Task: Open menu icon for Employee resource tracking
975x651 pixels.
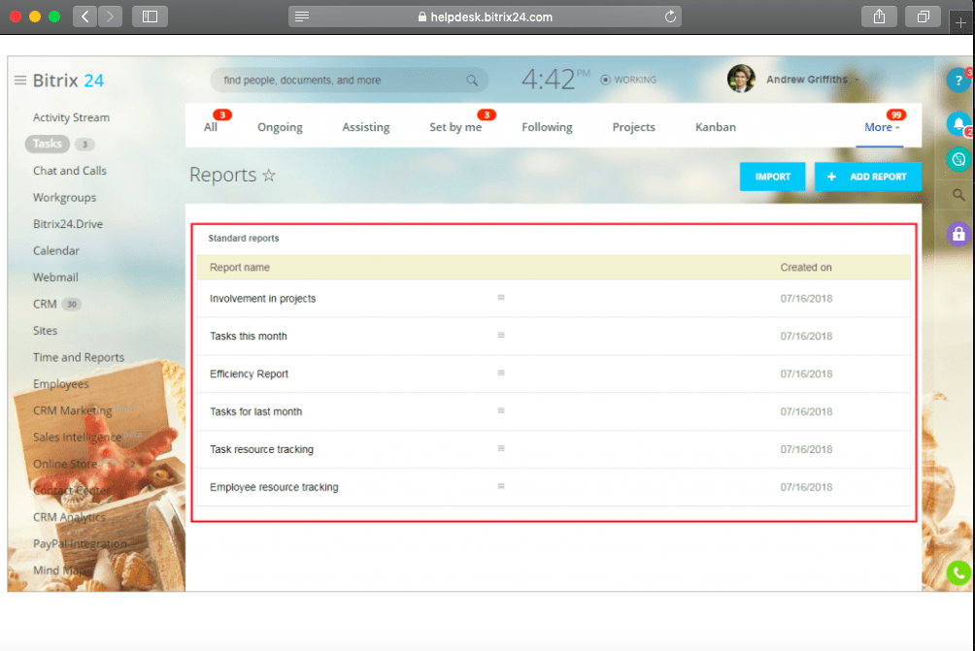Action: click(x=500, y=486)
